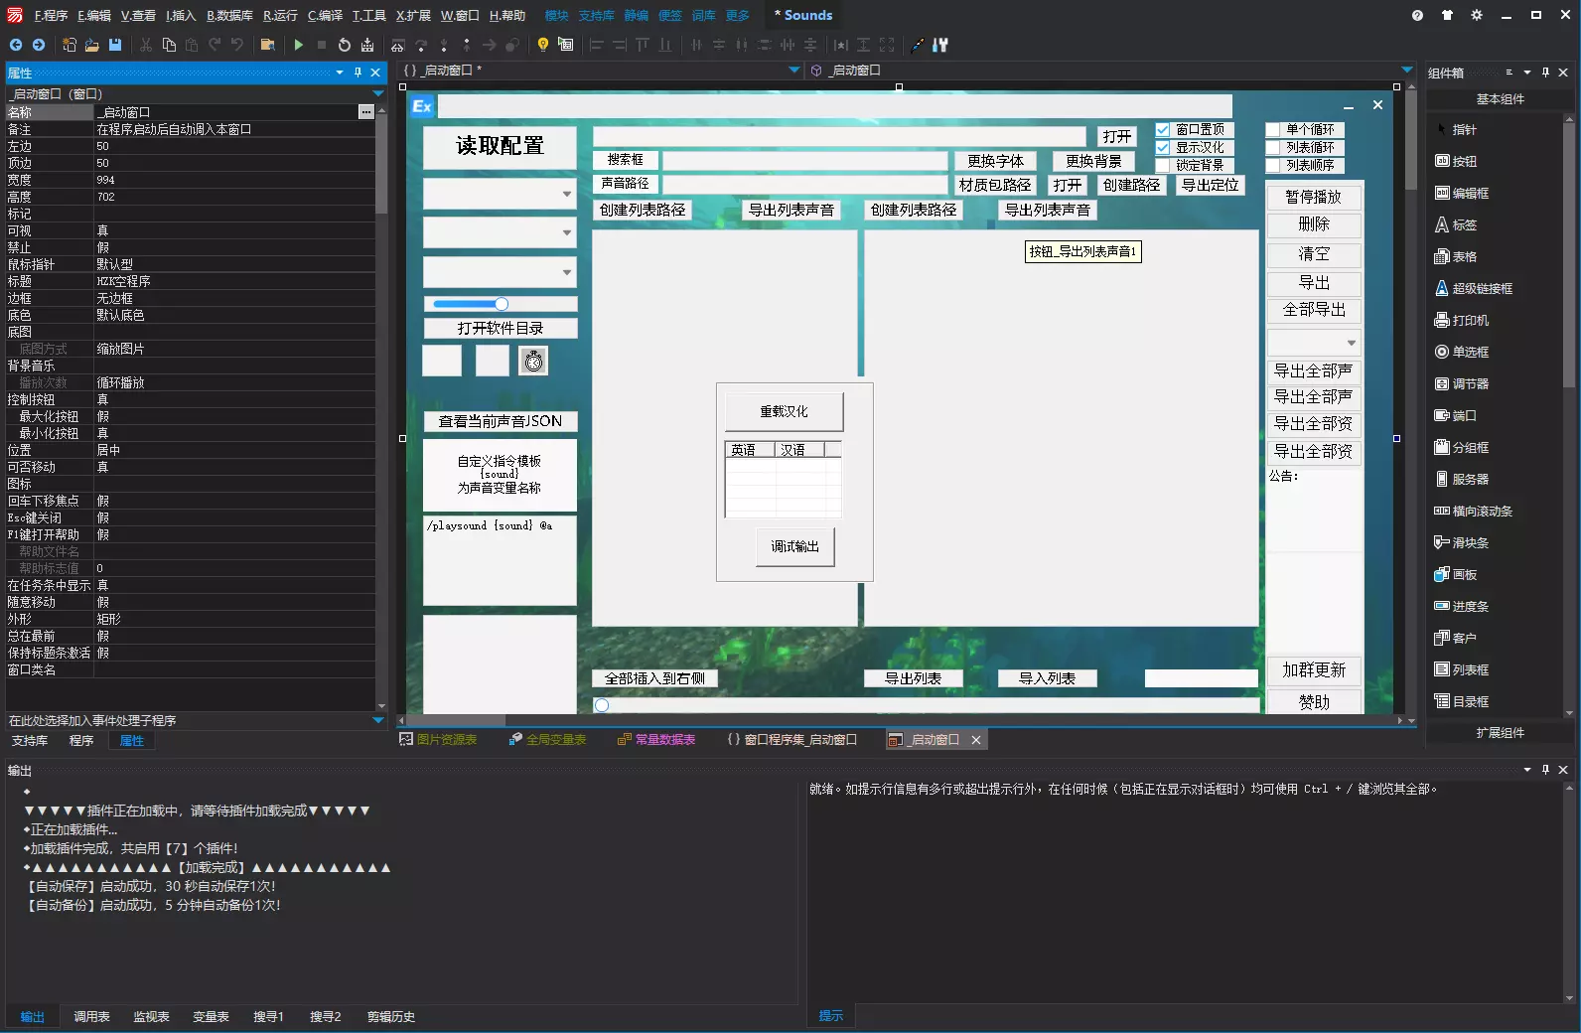Screen dimensions: 1581x1033
Task: Pin the 组件箱 component box panel
Action: pos(1545,73)
